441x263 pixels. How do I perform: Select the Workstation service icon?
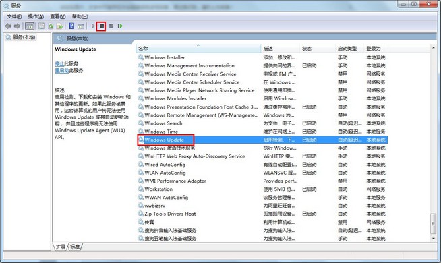pos(140,189)
